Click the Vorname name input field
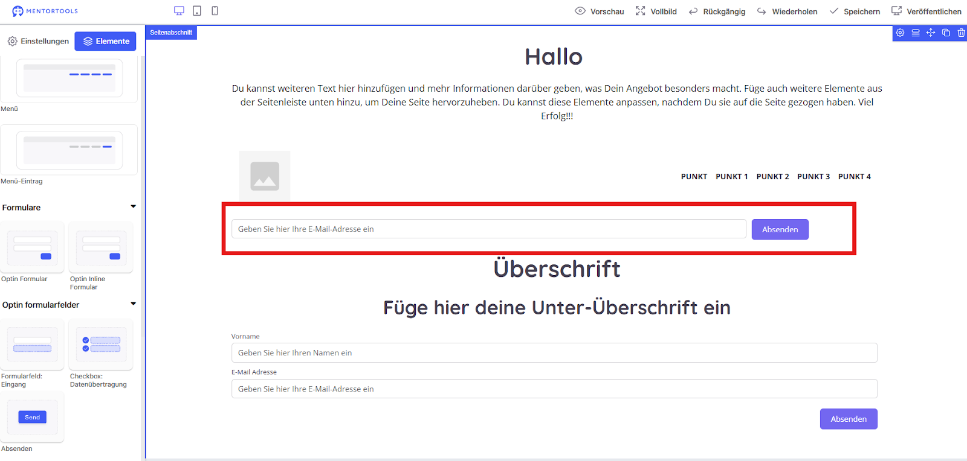The width and height of the screenshot is (967, 461). 554,353
